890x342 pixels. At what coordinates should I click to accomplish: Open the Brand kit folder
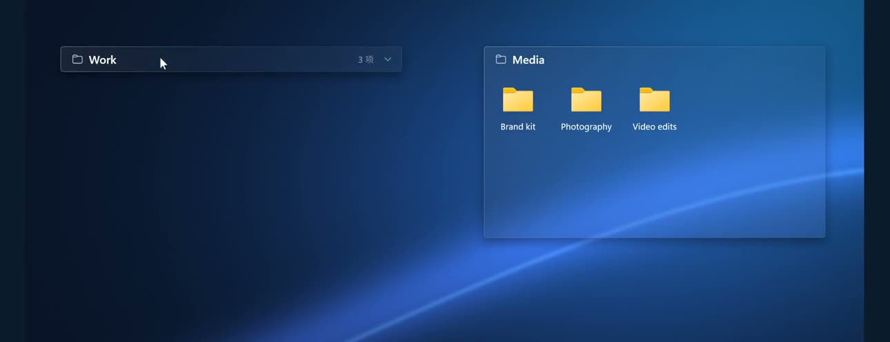coord(518,99)
